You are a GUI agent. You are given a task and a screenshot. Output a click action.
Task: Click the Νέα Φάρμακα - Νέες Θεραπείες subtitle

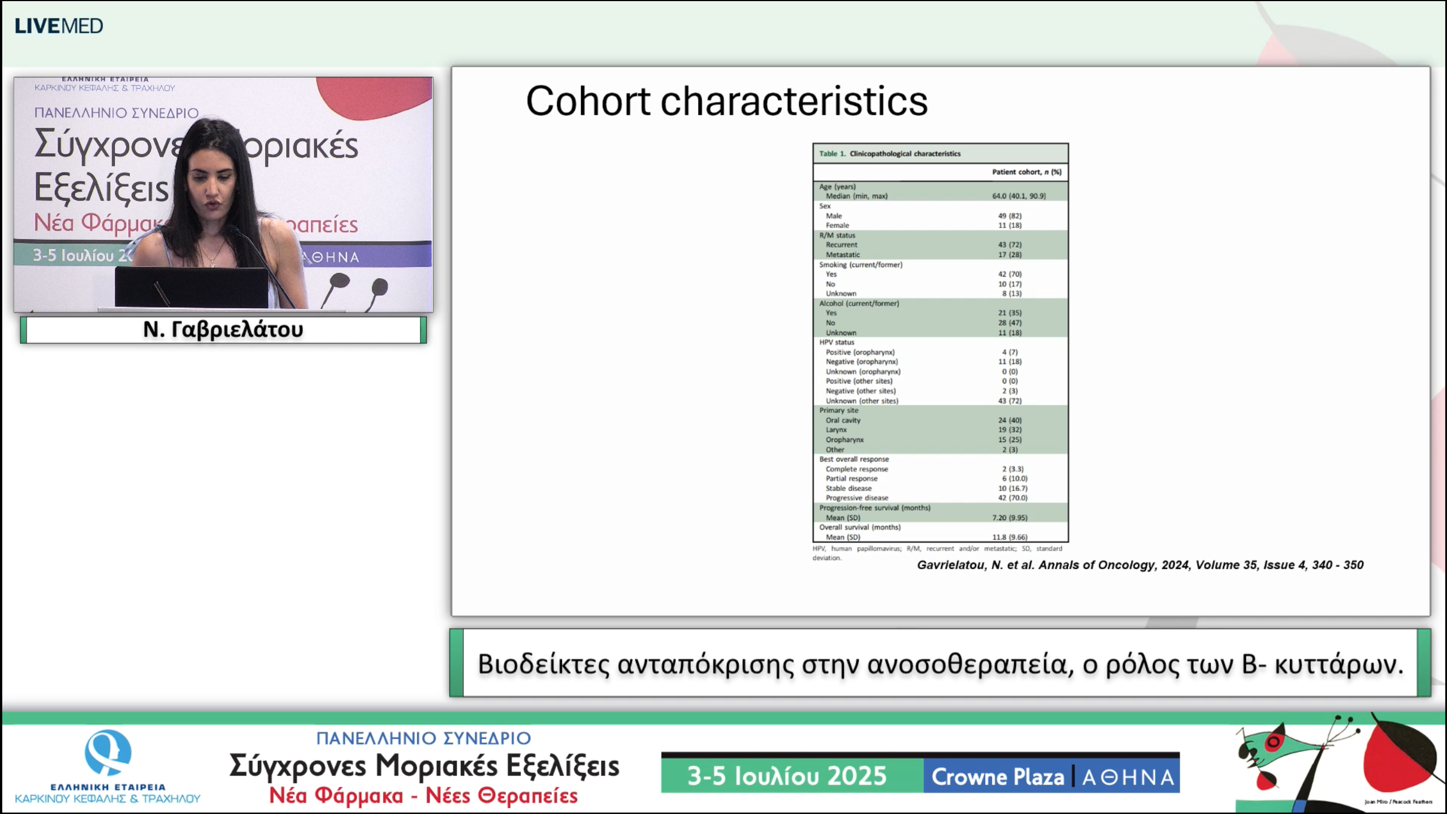point(424,796)
